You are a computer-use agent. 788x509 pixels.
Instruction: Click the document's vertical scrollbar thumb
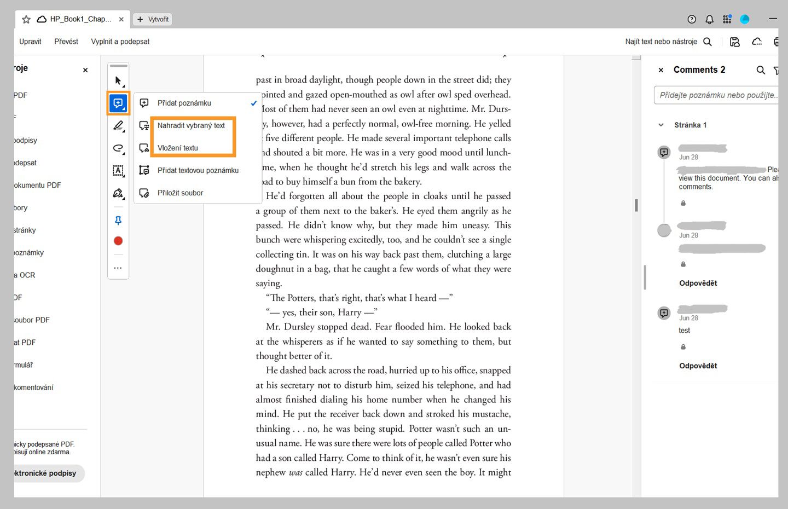pos(636,205)
